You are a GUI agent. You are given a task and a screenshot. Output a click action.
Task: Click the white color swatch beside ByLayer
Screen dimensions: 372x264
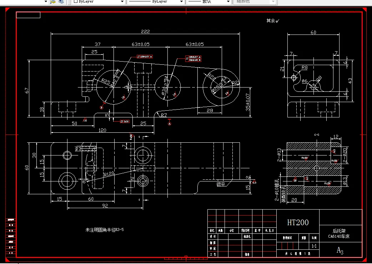pyautogui.click(x=76, y=1)
